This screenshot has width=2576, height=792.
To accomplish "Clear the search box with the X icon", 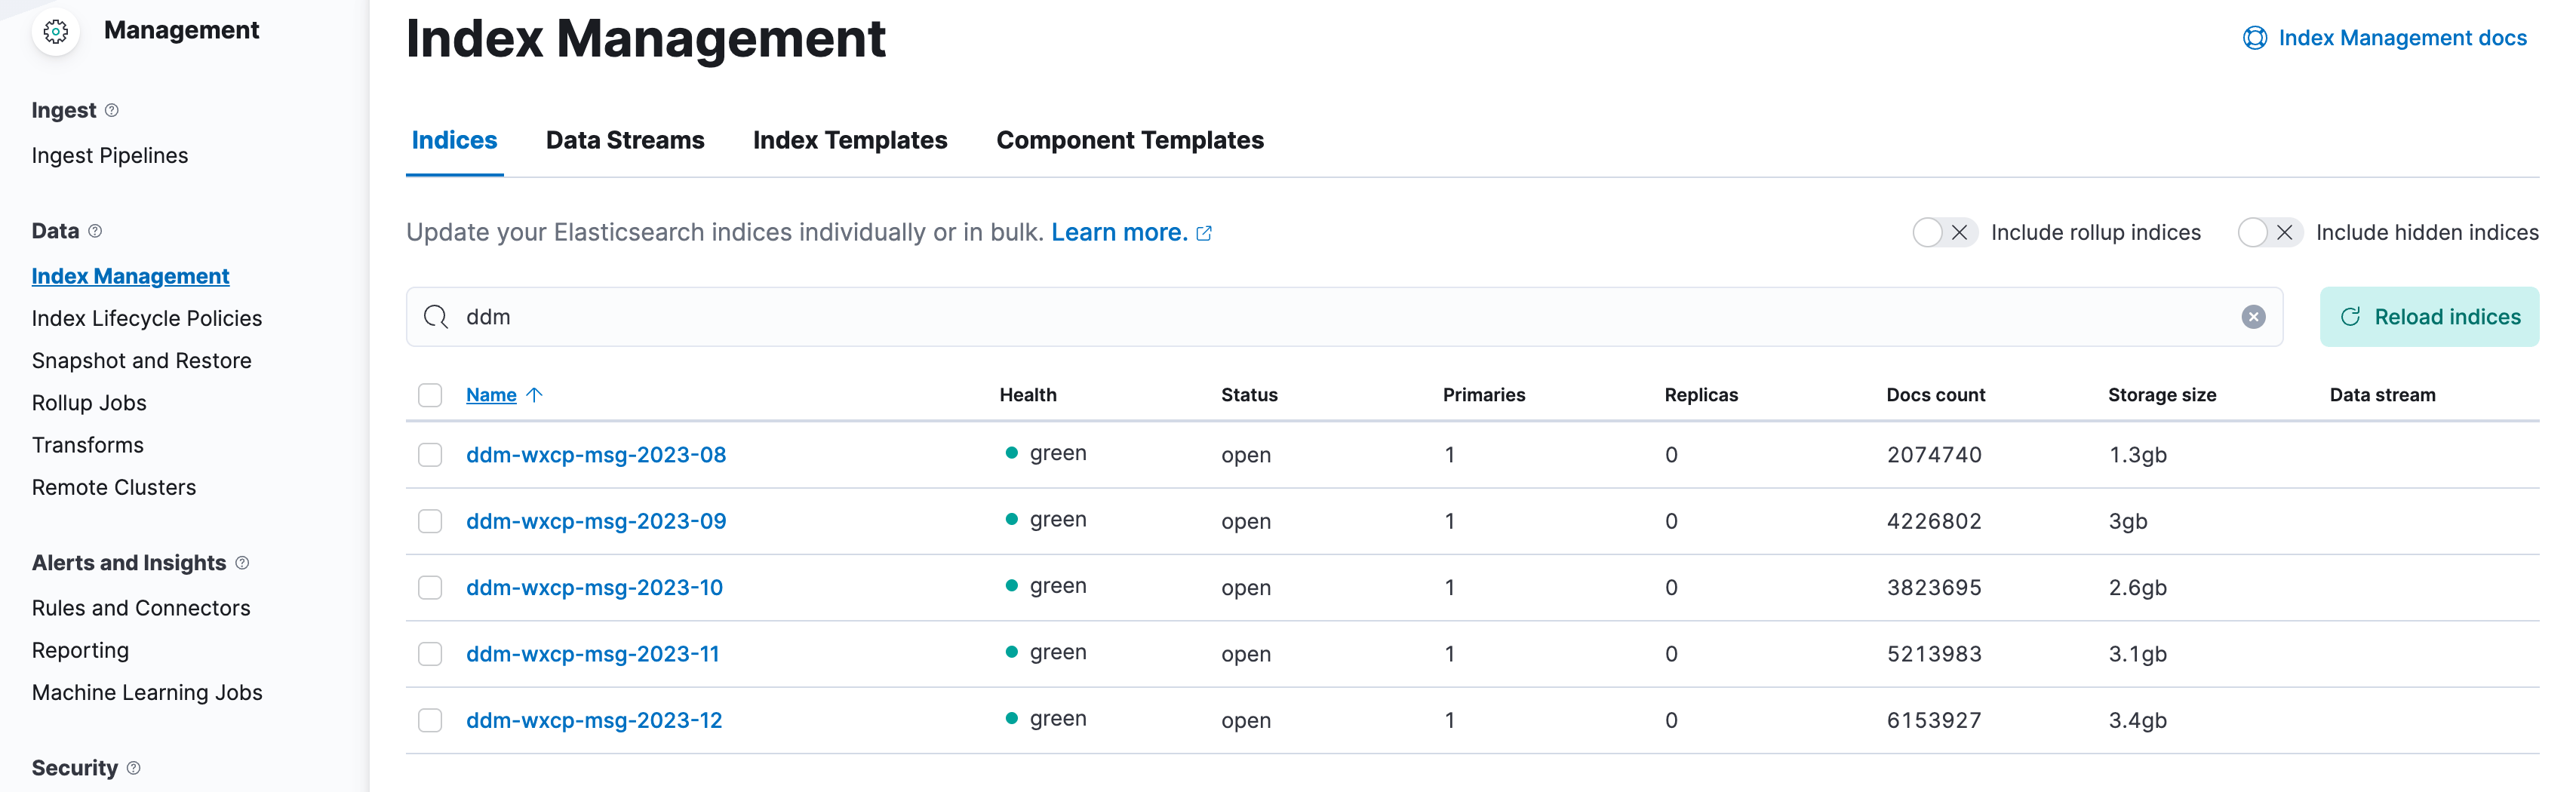I will (x=2252, y=317).
